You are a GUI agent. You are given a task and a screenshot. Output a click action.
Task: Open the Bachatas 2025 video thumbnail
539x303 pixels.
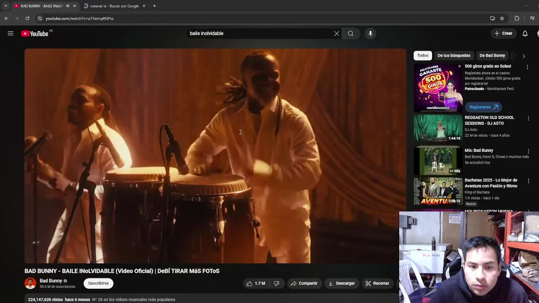coord(438,191)
